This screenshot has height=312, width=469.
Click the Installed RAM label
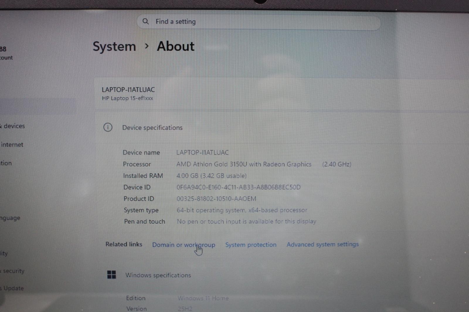143,176
